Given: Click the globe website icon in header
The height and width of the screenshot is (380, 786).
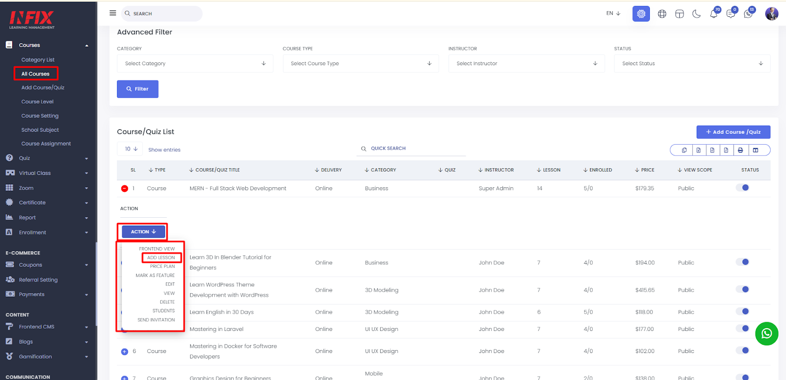Looking at the screenshot, I should (662, 14).
